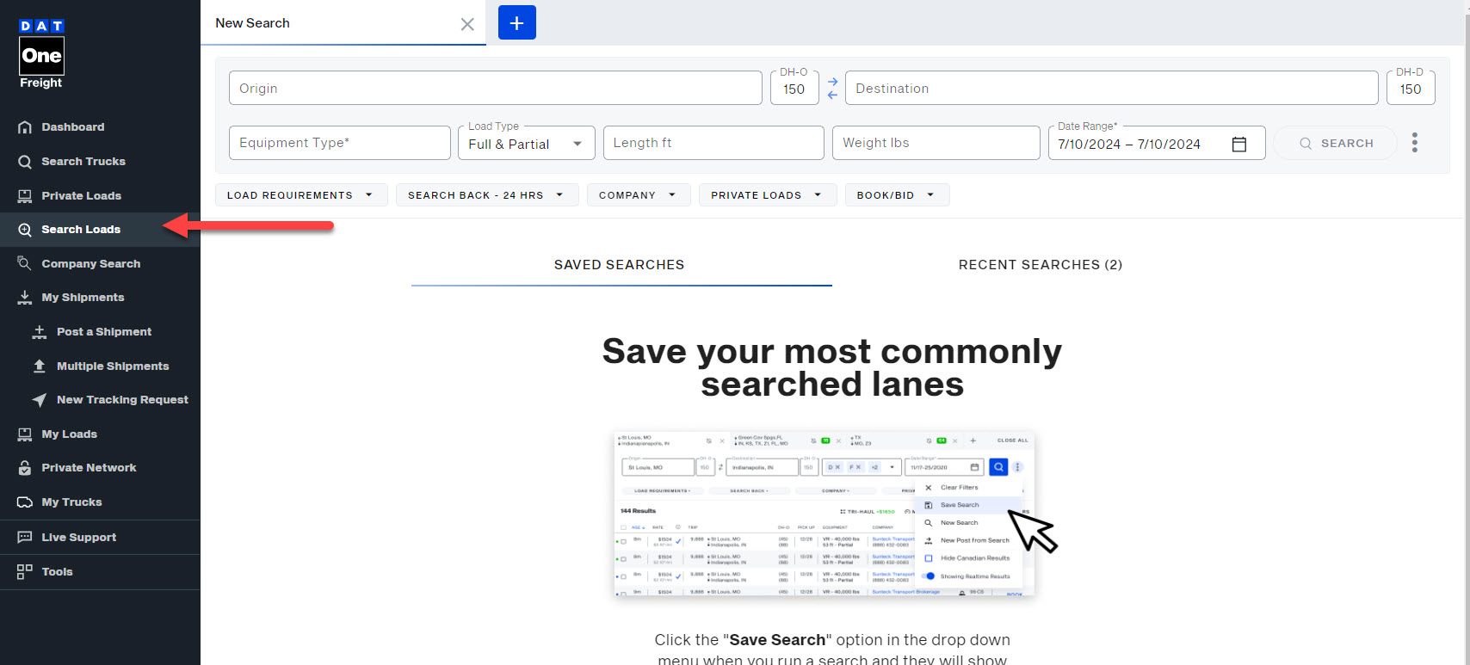
Task: Expand SEARCH BACK - 24 HRS filter
Action: (x=486, y=195)
